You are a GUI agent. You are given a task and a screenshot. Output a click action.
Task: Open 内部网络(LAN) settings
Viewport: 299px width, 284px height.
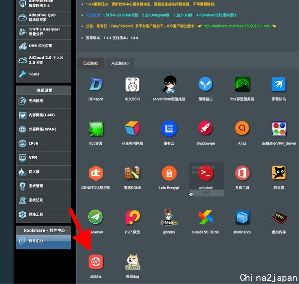click(44, 115)
